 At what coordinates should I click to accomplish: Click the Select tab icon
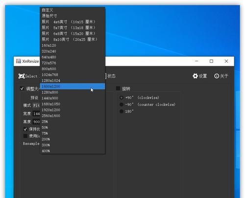[22, 76]
